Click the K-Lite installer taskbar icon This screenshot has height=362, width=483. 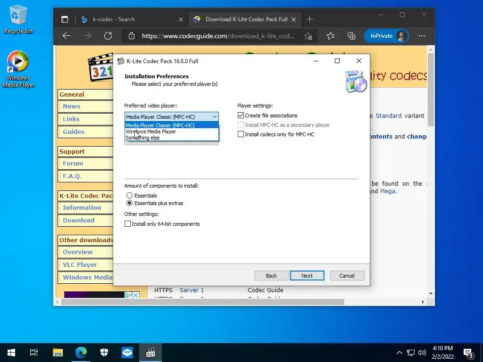150,353
